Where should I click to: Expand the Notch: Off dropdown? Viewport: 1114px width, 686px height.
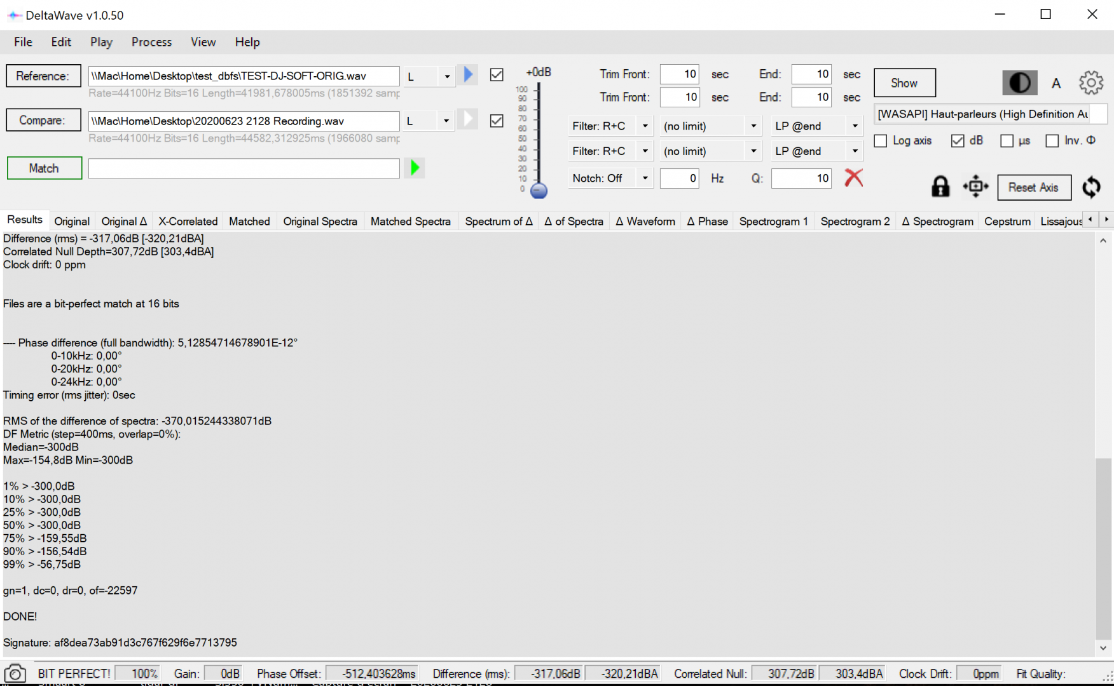point(644,178)
